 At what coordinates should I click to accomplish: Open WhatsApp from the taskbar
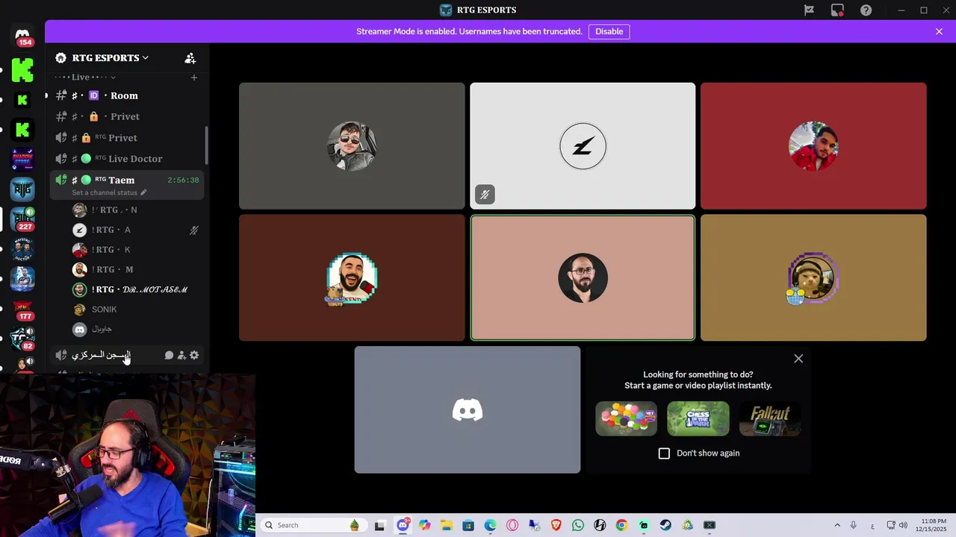coord(577,525)
